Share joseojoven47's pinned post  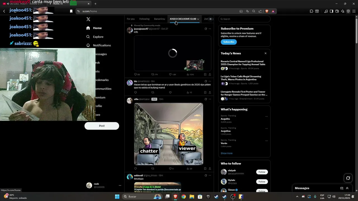click(x=210, y=75)
